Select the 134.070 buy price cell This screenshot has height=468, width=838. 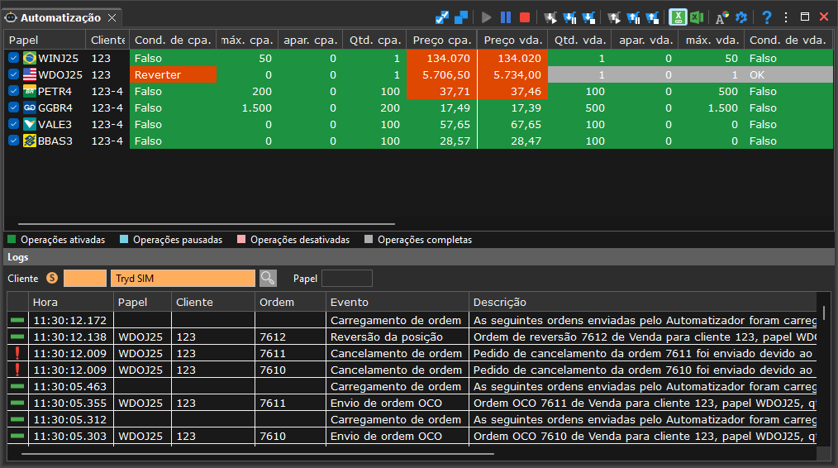441,59
